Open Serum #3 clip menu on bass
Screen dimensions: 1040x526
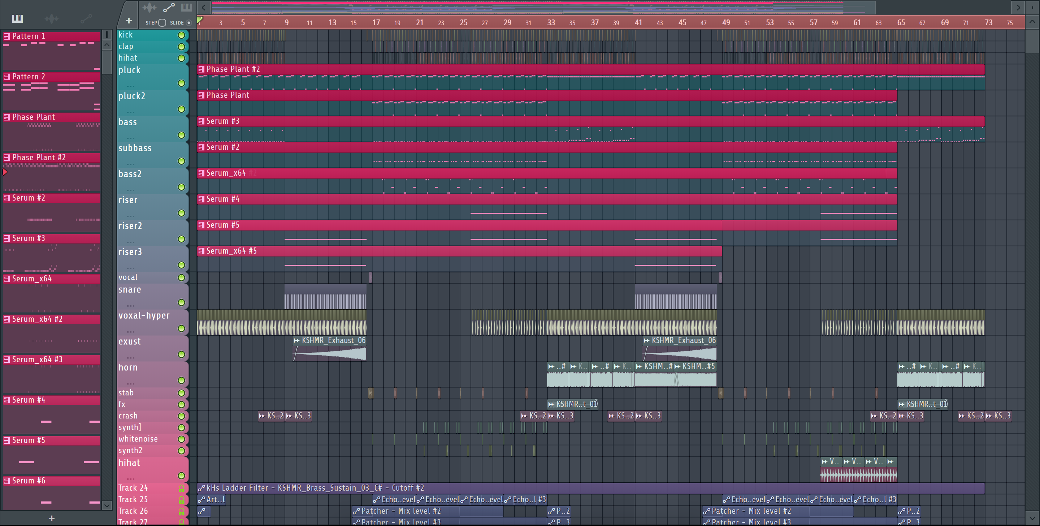201,121
